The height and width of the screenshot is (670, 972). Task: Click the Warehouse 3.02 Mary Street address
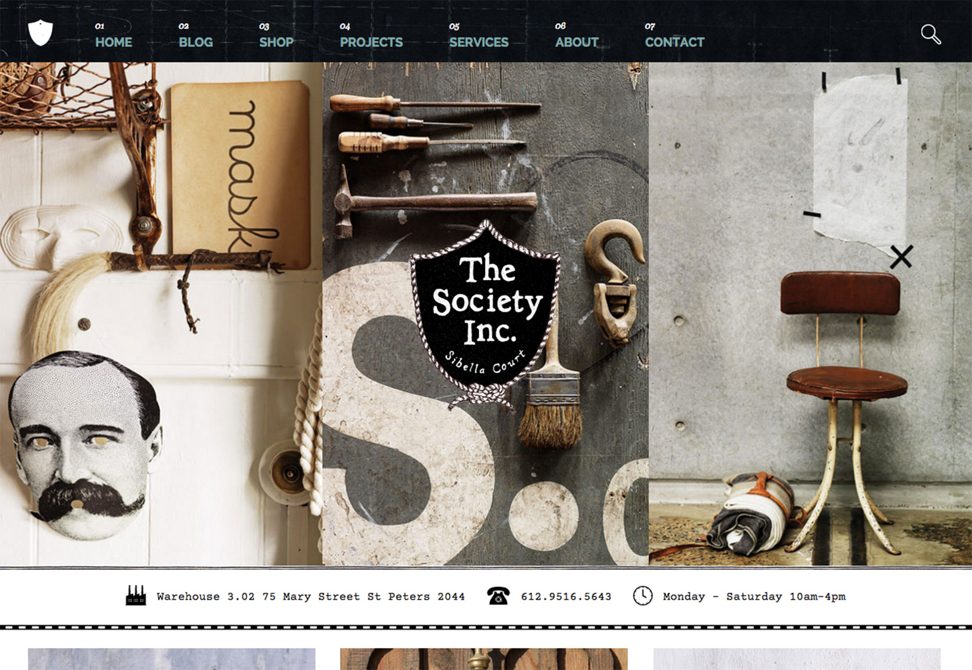311,596
